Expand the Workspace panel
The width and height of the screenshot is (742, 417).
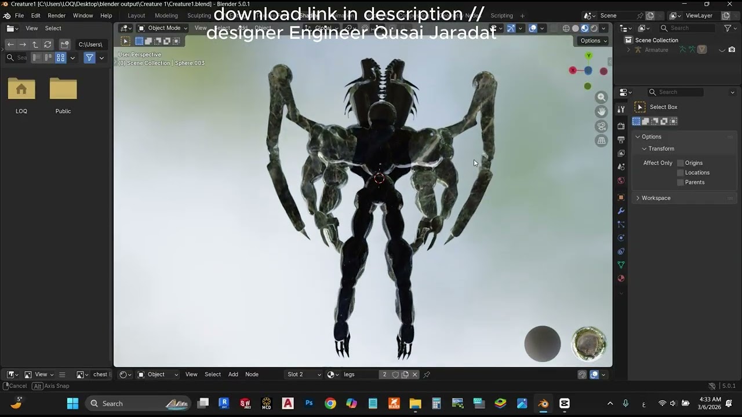coord(684,198)
